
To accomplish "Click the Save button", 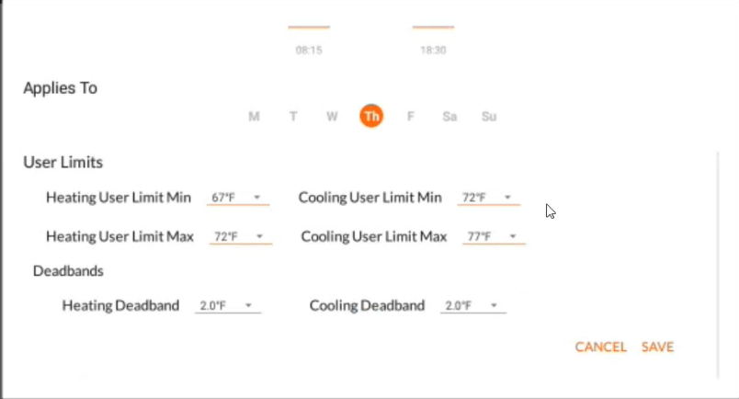I will (x=657, y=348).
